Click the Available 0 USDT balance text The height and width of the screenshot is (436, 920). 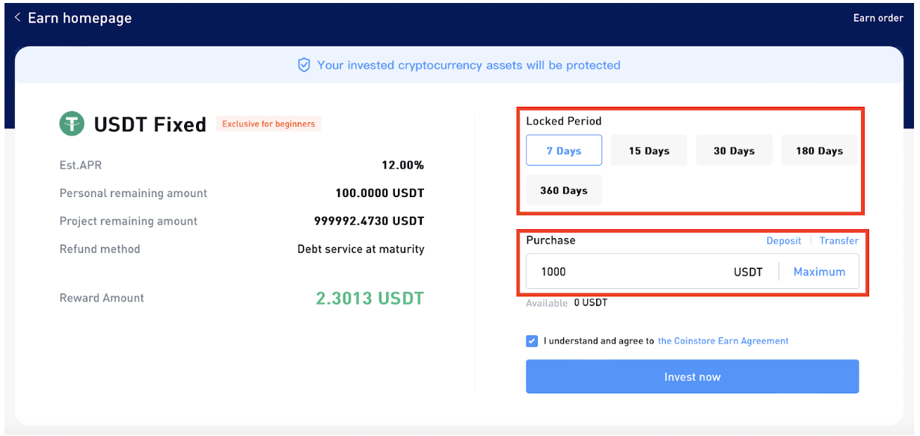pyautogui.click(x=567, y=303)
